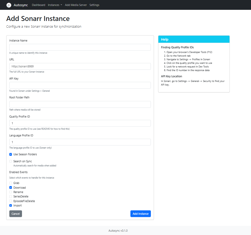
Task: Click 'A unique name to identify this instance' hint
Action: [x=28, y=53]
